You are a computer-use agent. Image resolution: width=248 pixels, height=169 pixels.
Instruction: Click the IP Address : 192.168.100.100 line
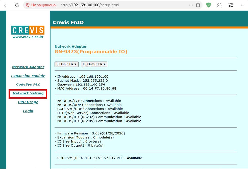point(82,77)
